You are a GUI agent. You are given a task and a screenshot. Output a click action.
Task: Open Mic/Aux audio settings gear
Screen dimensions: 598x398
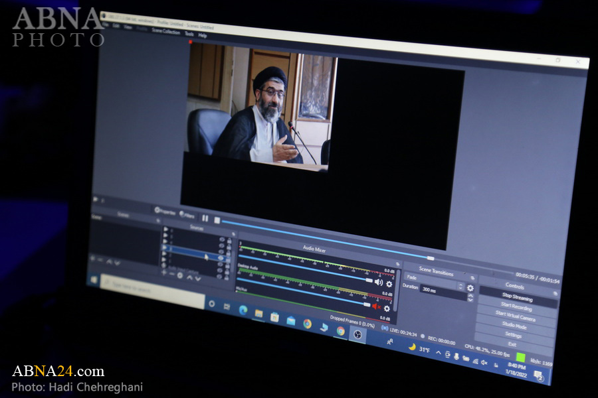pos(387,308)
